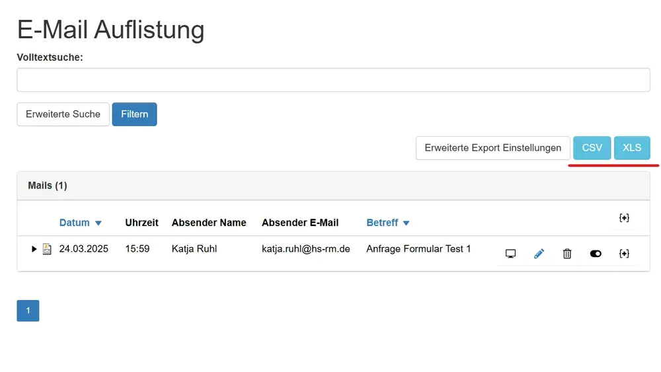661x372 pixels.
Task: Focus the Volltextsuche search field
Action: coord(333,81)
